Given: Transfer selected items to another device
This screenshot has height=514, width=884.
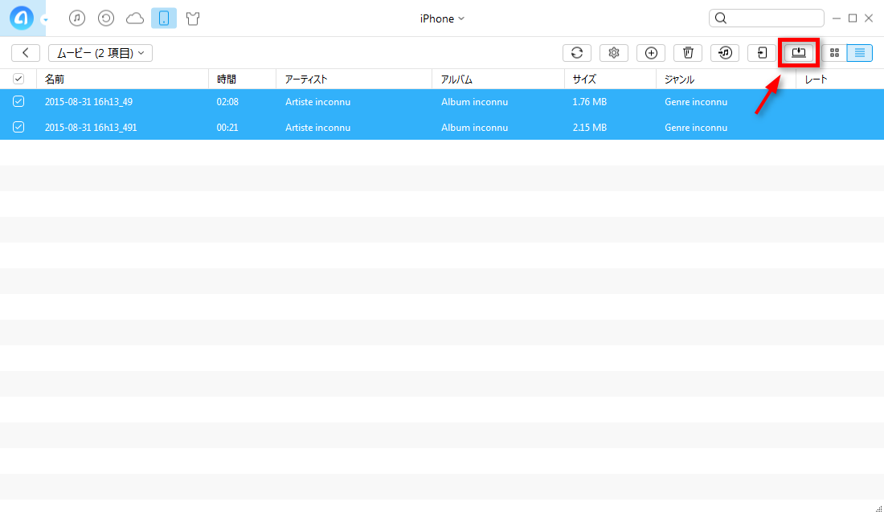Looking at the screenshot, I should click(762, 53).
